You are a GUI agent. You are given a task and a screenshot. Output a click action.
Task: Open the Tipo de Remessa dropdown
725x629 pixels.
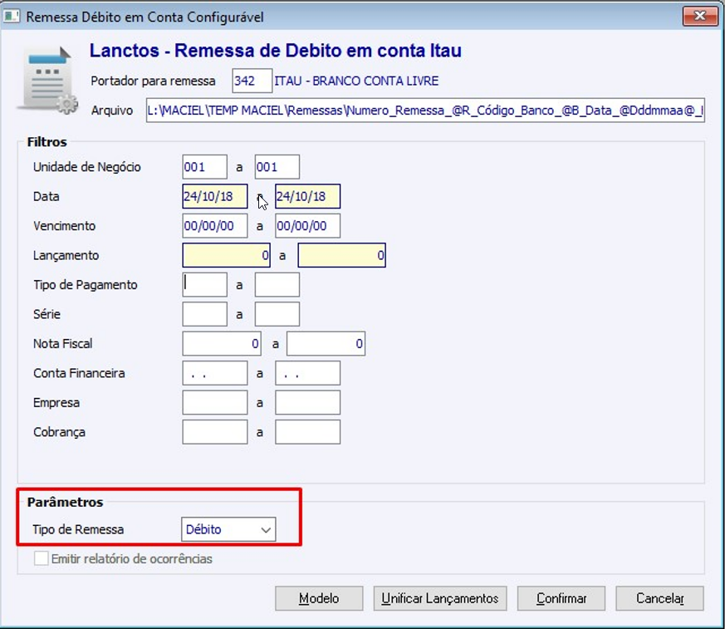(x=228, y=529)
